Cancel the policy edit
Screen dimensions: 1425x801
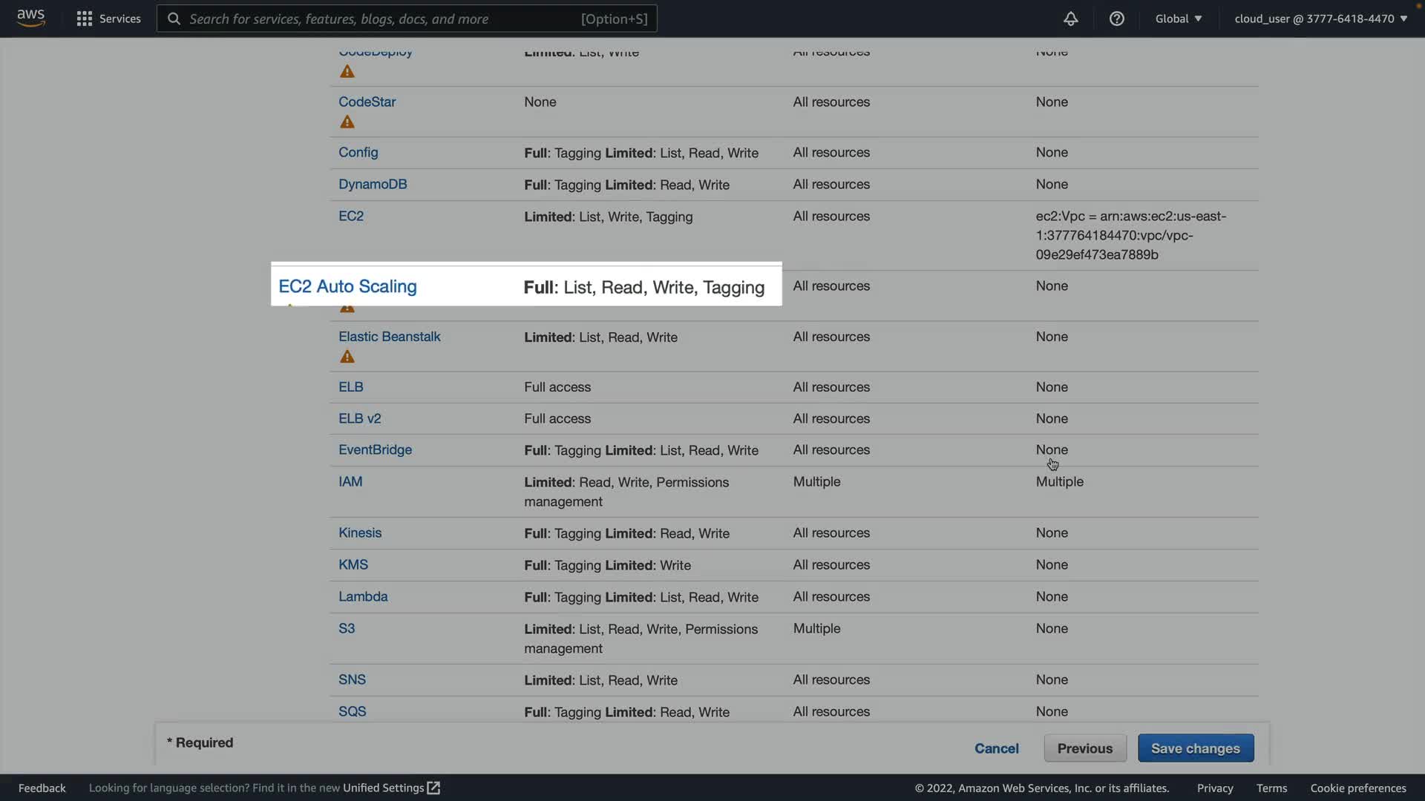tap(996, 748)
